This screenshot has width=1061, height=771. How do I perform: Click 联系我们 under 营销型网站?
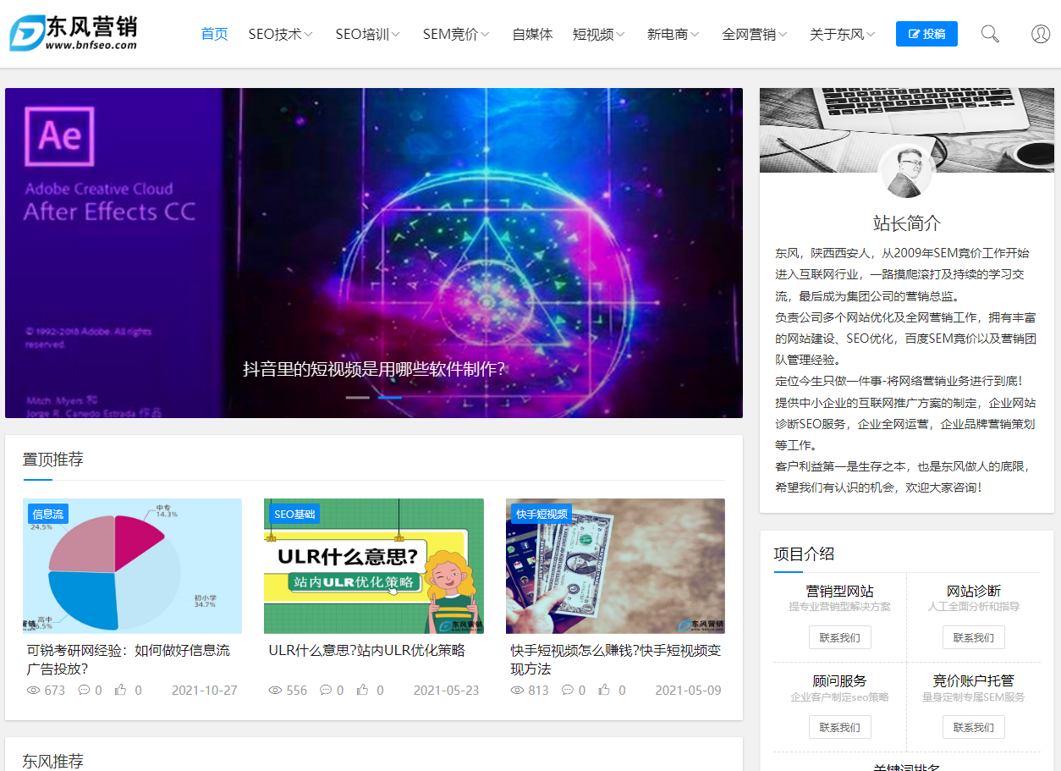click(x=840, y=637)
